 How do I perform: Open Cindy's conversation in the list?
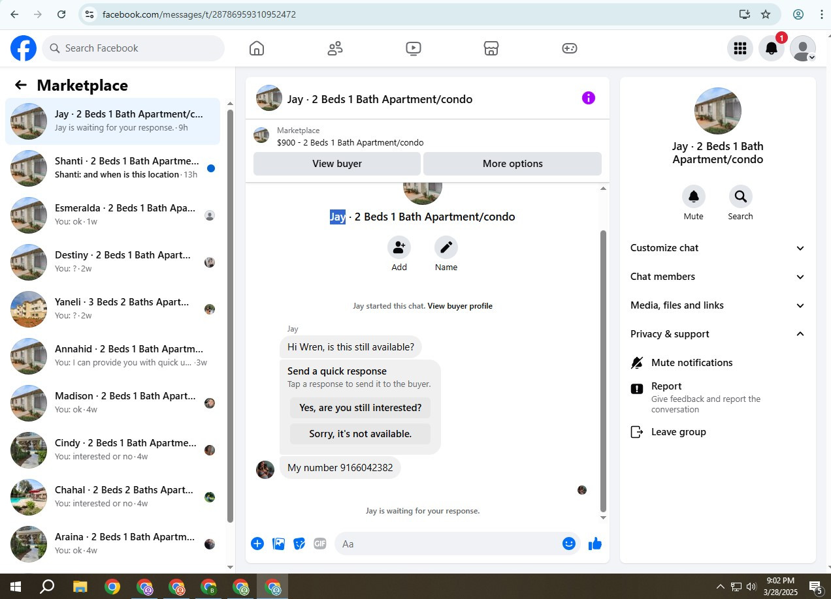(x=113, y=450)
